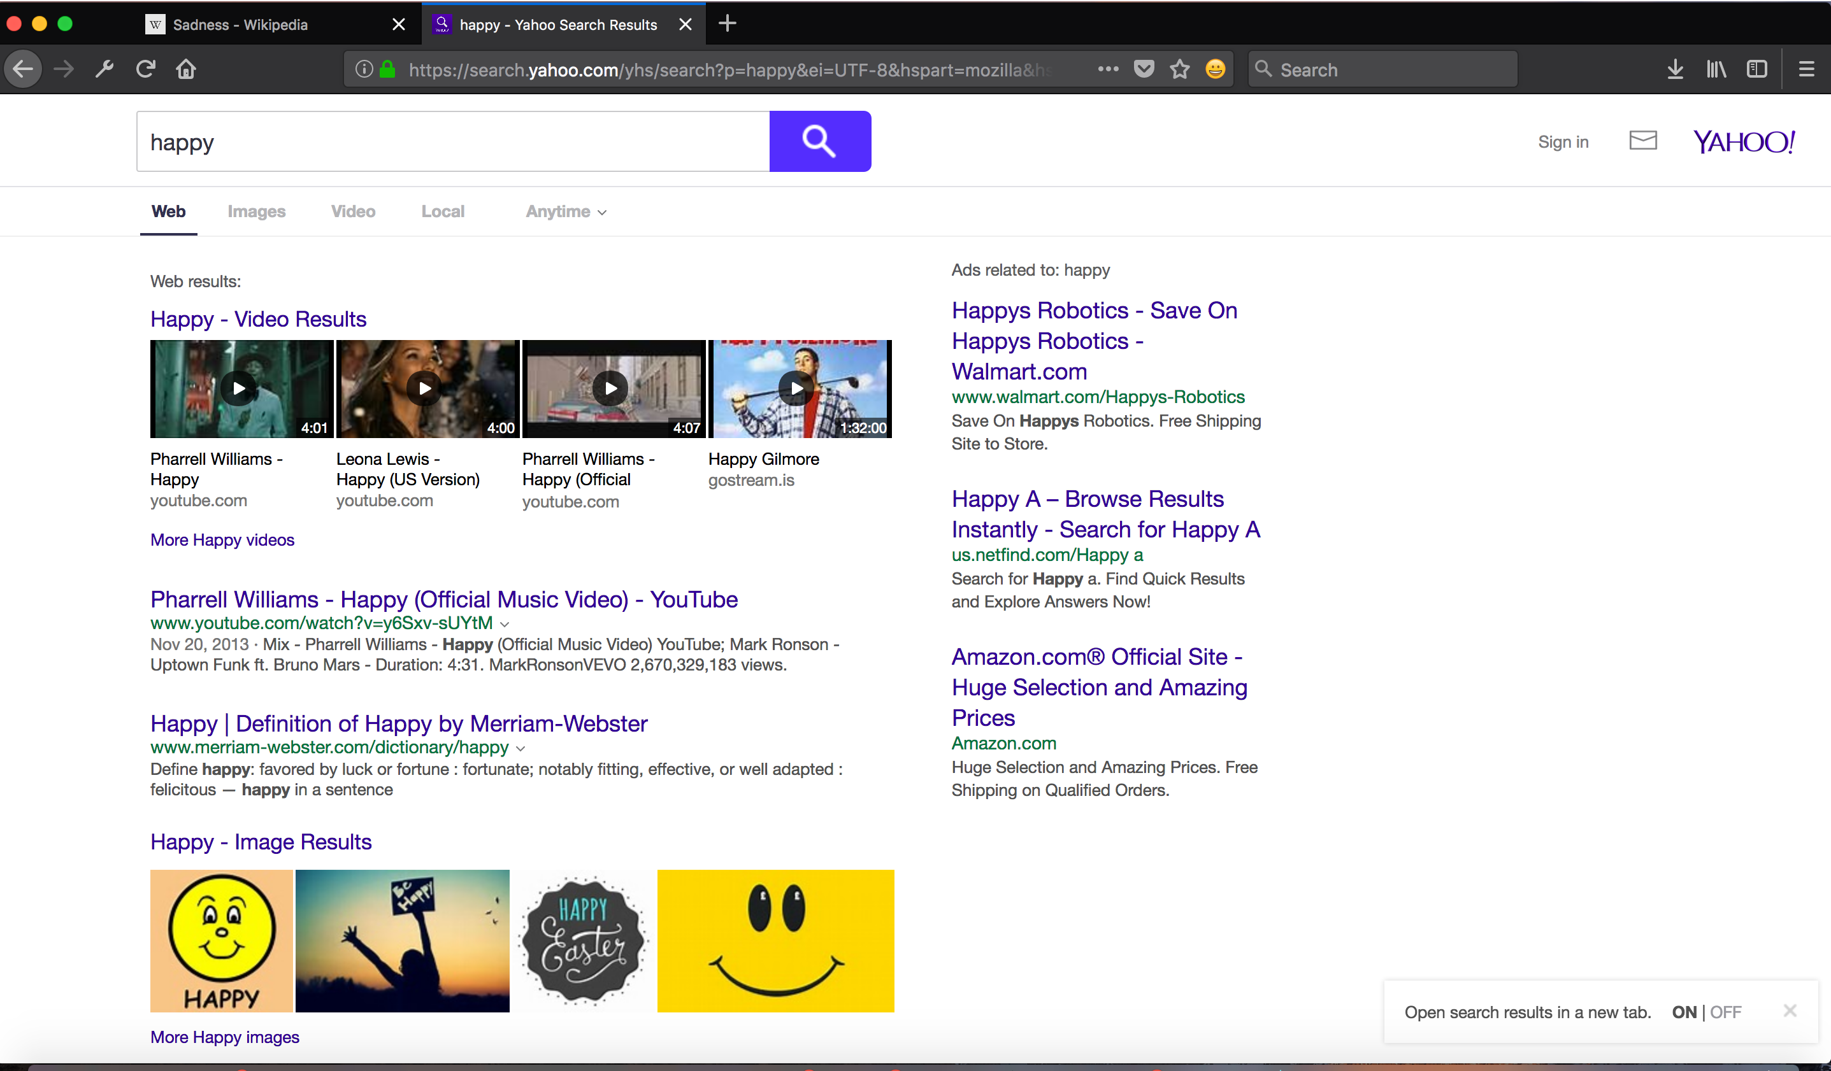
Task: Reload the page with refresh icon
Action: (x=146, y=69)
